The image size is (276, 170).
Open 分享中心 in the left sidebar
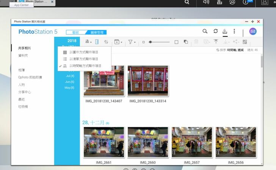pos(25,92)
